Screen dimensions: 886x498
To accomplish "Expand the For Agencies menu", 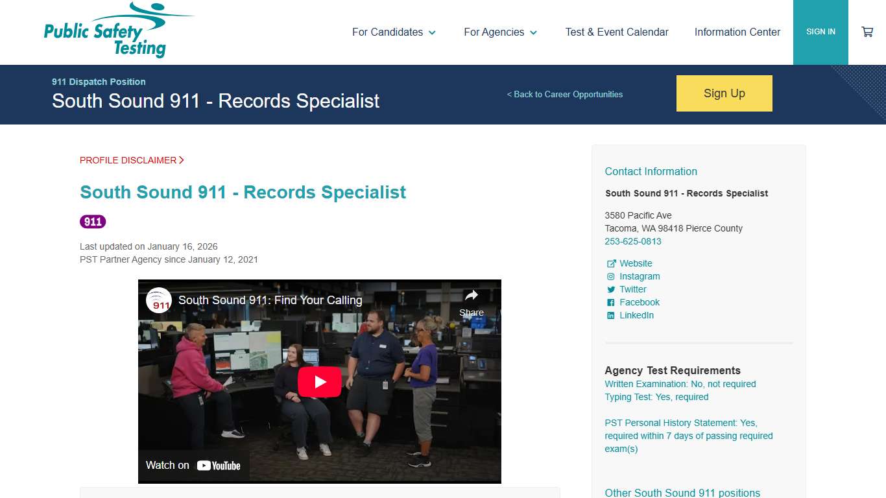I will (x=500, y=32).
